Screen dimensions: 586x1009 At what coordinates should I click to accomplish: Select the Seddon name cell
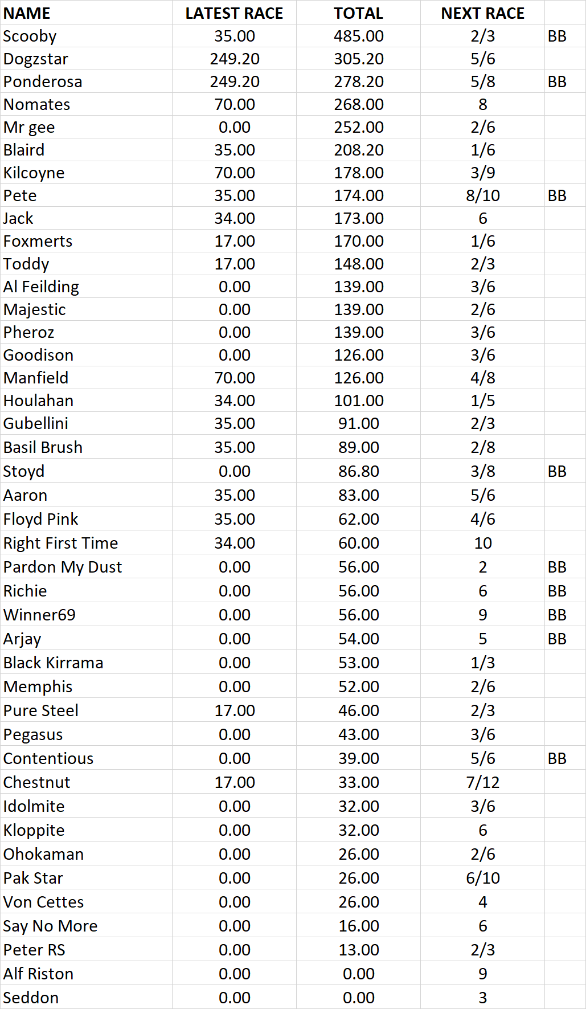pos(31,998)
